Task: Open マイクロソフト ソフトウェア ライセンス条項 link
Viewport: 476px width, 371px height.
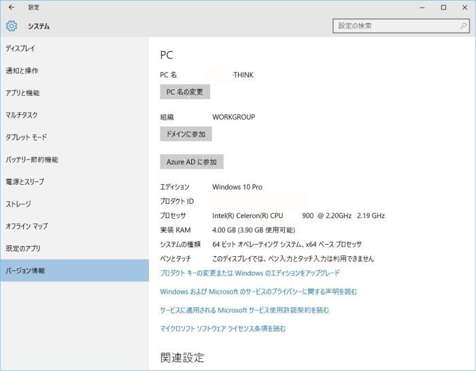Action: (222, 329)
